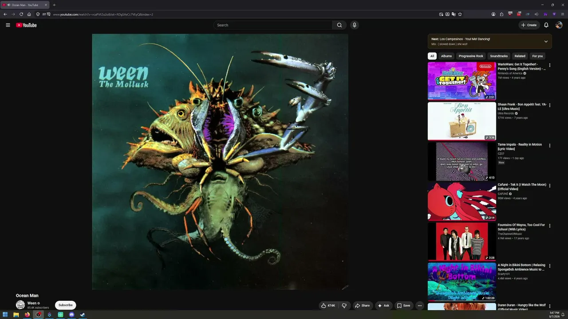Open the Windows notification center bell
The image size is (568, 319).
coord(563,315)
